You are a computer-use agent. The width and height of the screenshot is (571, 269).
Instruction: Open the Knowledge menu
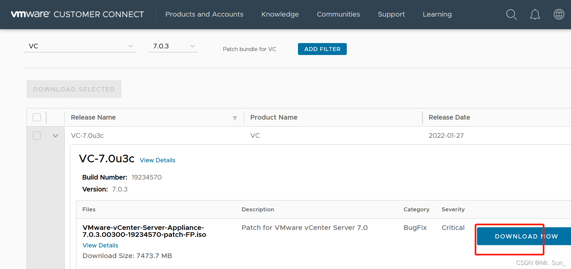click(280, 14)
